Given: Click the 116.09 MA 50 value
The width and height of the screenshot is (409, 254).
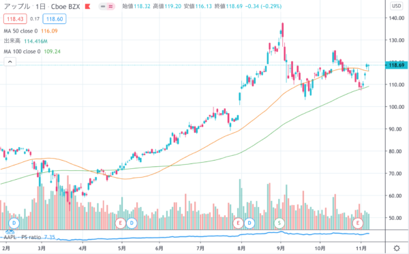Looking at the screenshot, I should pos(49,31).
